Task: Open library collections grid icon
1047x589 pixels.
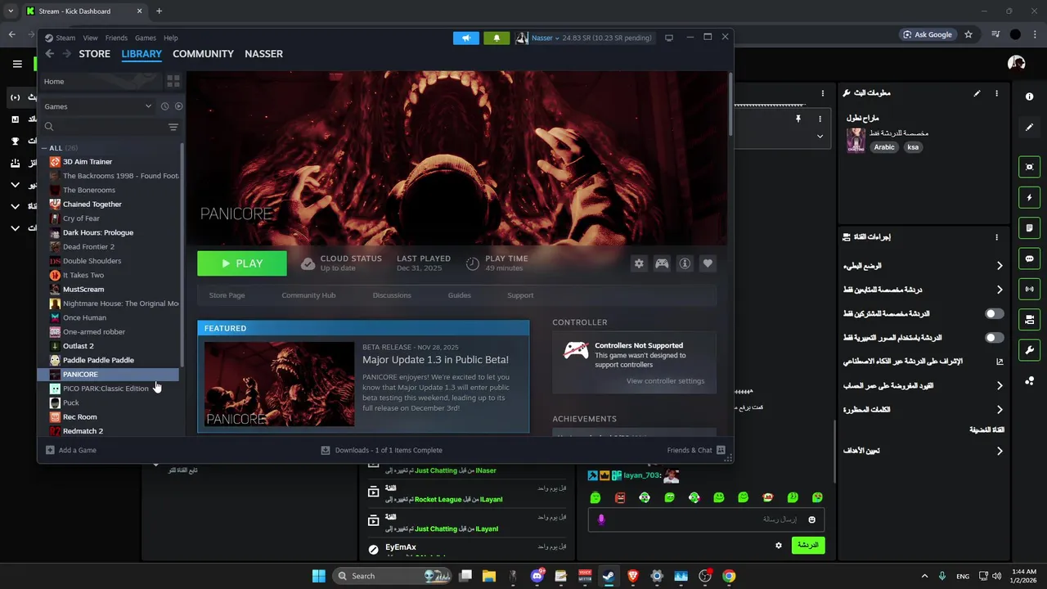Action: point(173,81)
